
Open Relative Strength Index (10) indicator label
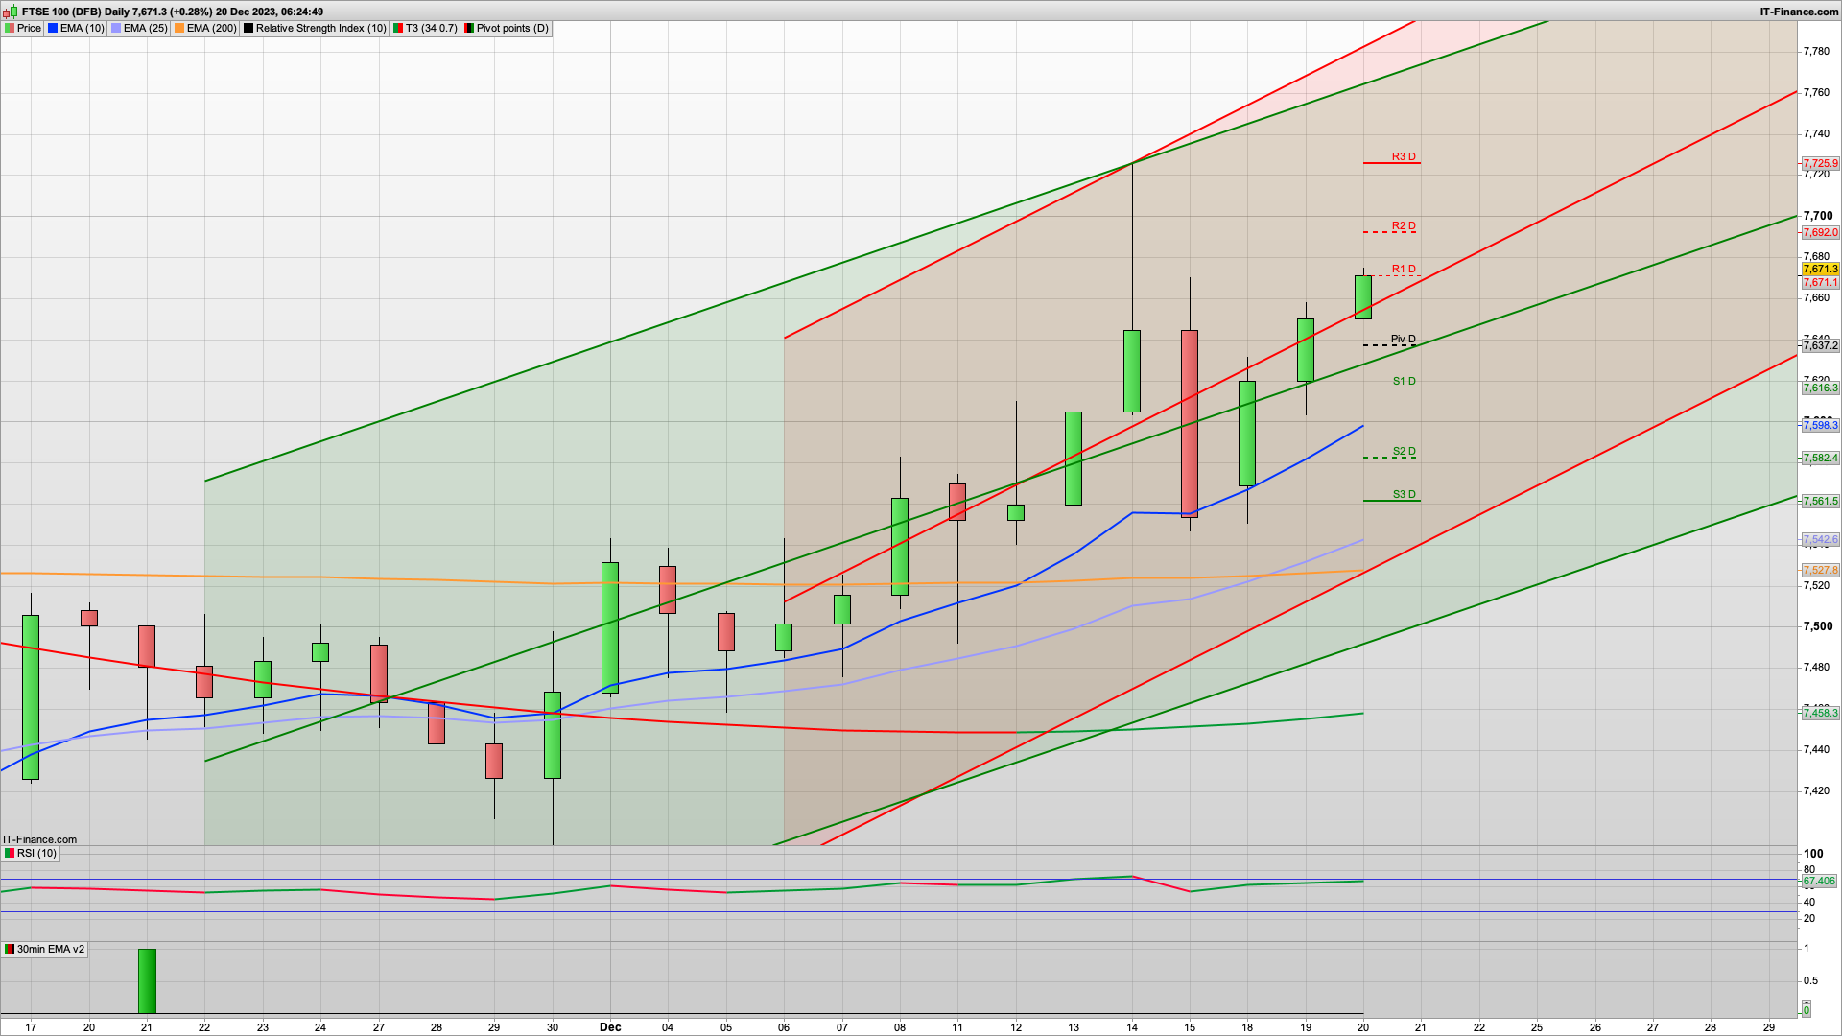coord(315,28)
